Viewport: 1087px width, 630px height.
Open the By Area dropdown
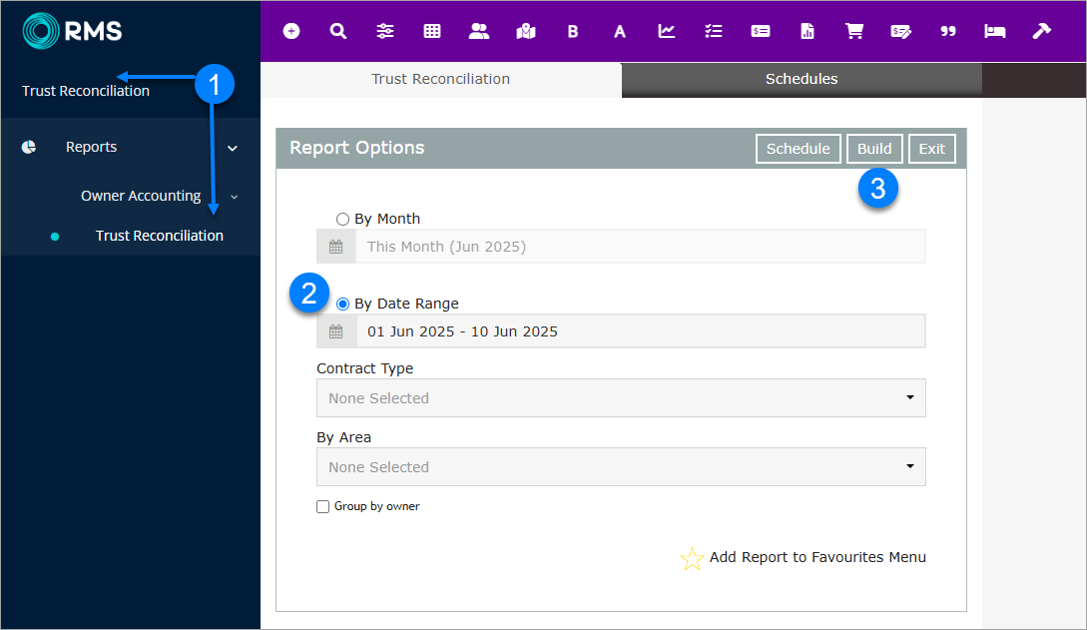coord(621,466)
